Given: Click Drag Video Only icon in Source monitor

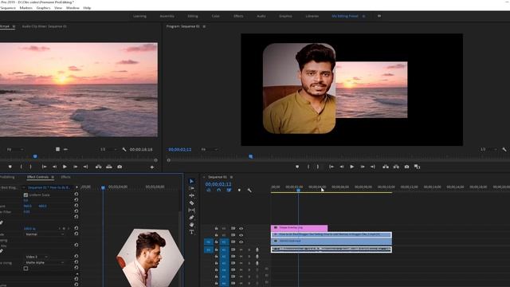Looking at the screenshot, I should [57, 149].
